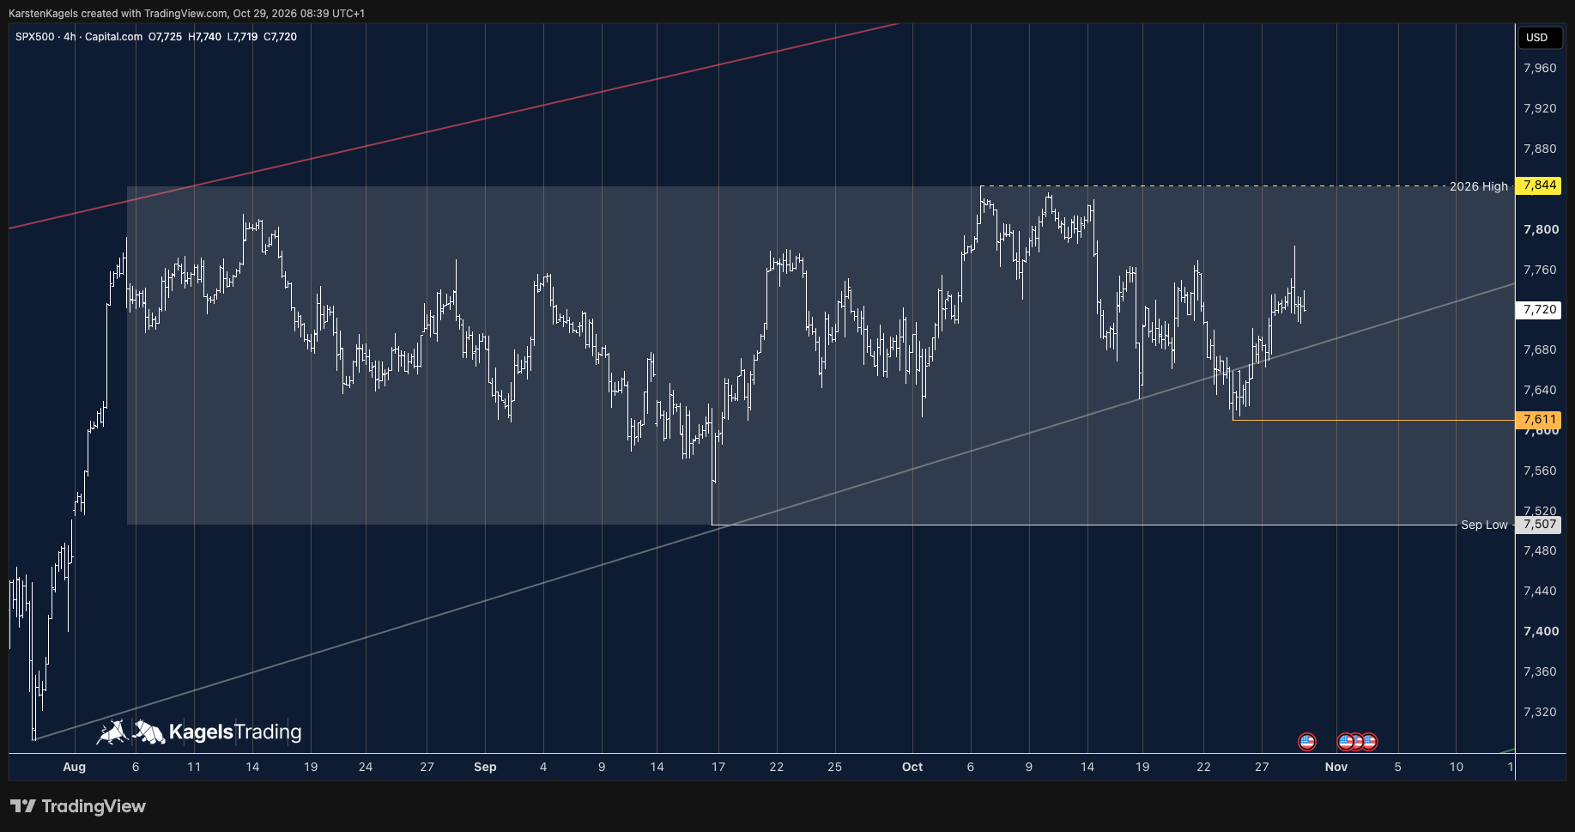Click the 'Aug' label on the time axis
The image size is (1575, 832).
pos(75,767)
